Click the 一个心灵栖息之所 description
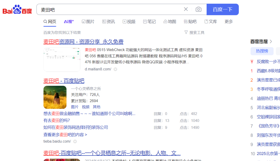This screenshot has height=161, width=280. [x=86, y=89]
